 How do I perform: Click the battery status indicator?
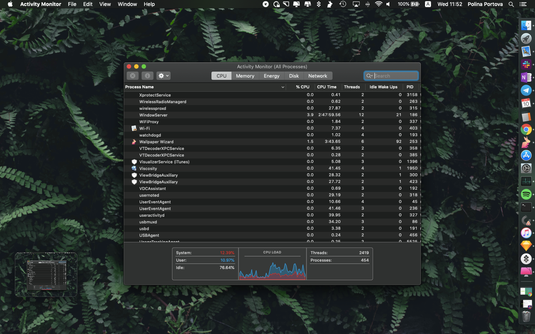click(x=409, y=4)
